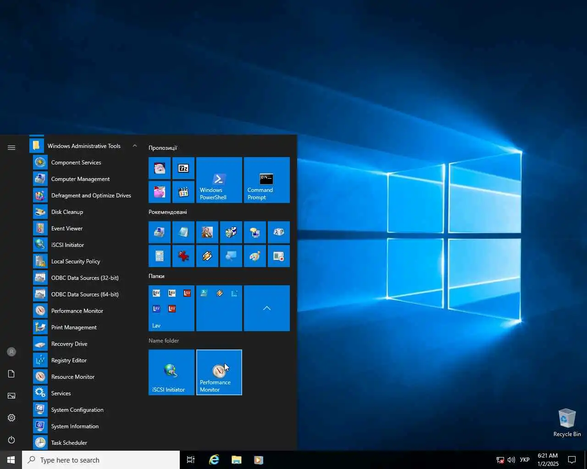Open the red puzzle-piece tile
587x469 pixels.
pyautogui.click(x=183, y=256)
